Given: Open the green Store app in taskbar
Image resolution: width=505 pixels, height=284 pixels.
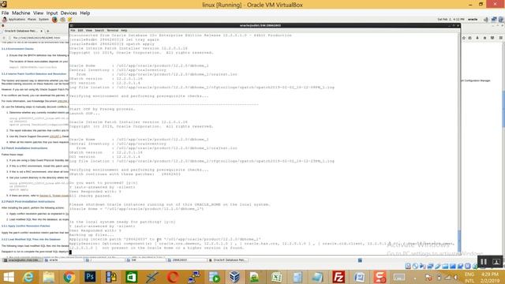Looking at the screenshot, I should coord(131,277).
